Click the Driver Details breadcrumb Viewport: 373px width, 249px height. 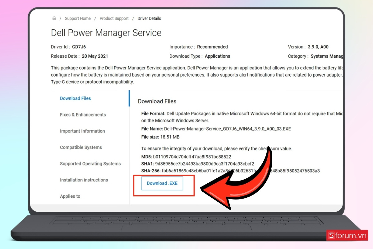[x=149, y=18]
